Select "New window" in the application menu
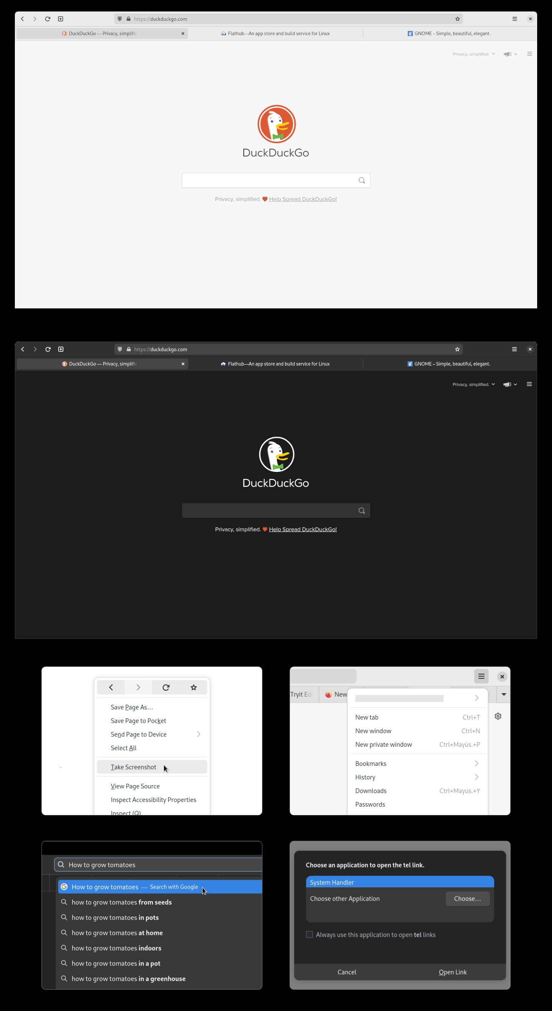This screenshot has height=1011, width=552. [417, 731]
